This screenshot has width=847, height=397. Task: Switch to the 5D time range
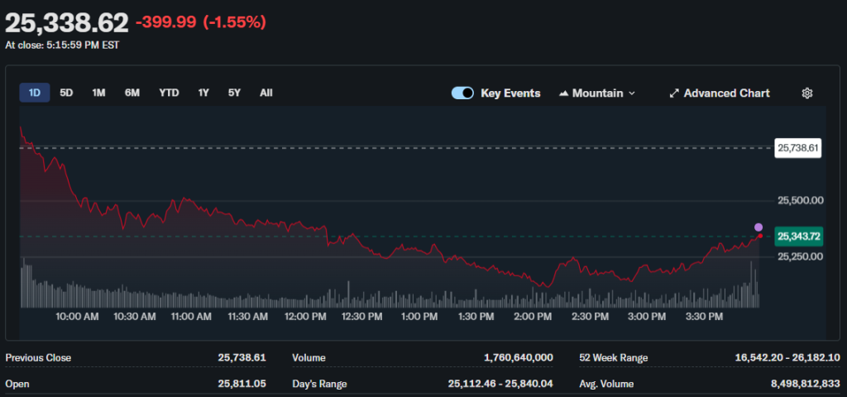66,93
